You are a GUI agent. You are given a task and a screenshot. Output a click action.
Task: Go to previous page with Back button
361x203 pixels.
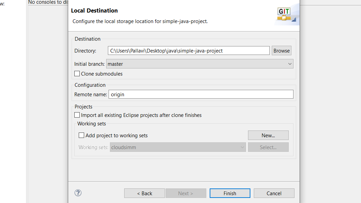point(145,193)
